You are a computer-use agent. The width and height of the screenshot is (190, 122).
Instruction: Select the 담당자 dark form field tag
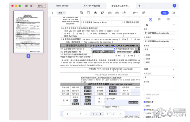[88, 97]
